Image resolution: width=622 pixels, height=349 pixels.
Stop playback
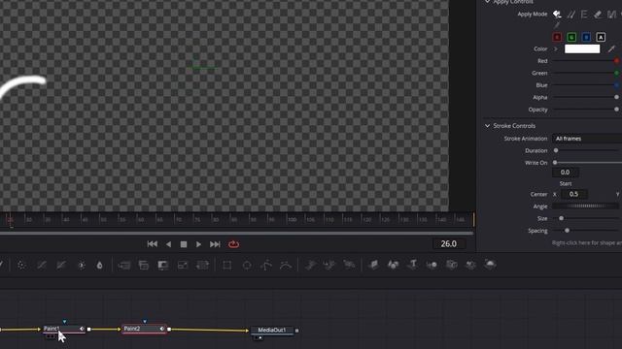pos(184,244)
